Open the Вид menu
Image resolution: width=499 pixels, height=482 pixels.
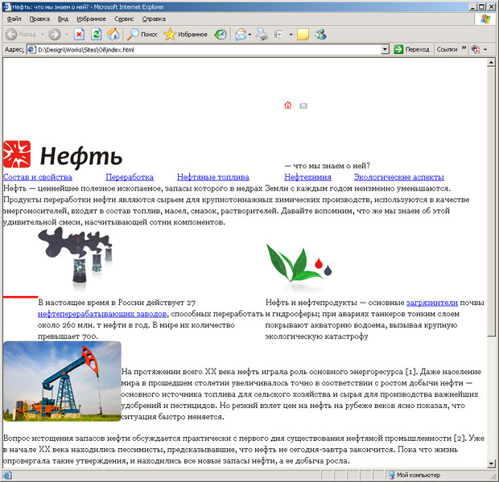63,19
